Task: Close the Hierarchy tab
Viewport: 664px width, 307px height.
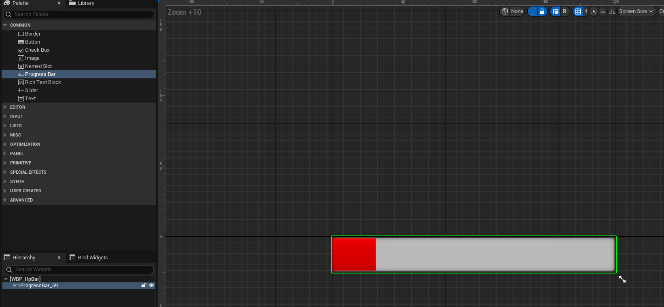Action: click(x=59, y=258)
